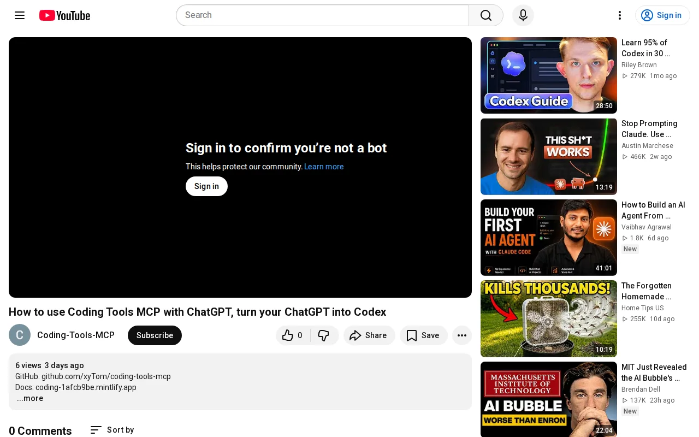Open the 'Kills Thousands!' thumbnail
Screen dimensions: 699x437
point(549,318)
